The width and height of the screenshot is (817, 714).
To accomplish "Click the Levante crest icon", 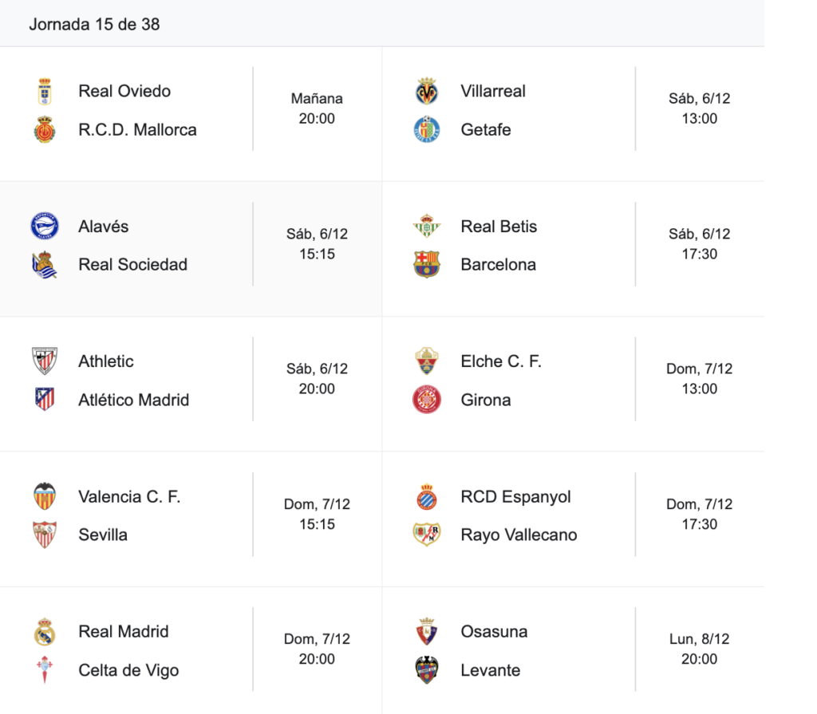I will pyautogui.click(x=427, y=670).
